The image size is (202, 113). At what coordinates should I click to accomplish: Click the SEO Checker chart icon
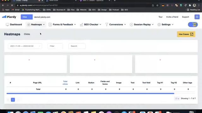coord(81,24)
